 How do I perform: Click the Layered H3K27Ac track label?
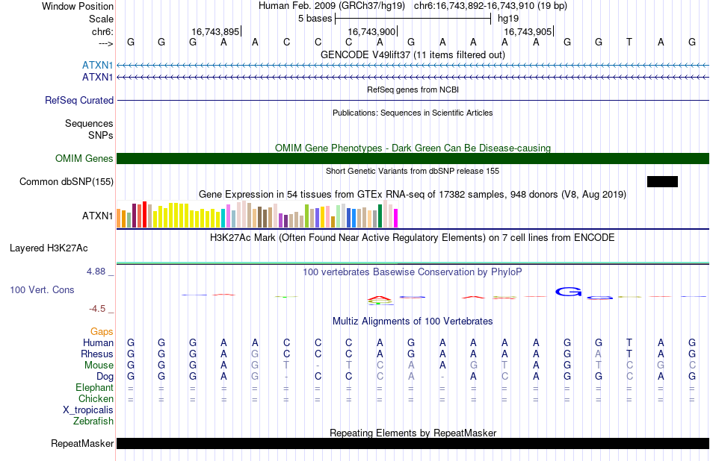point(49,248)
